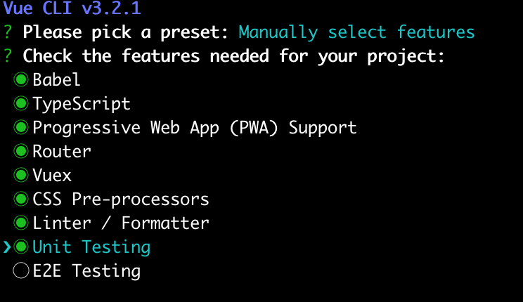Viewport: 523px width, 302px height.
Task: Click the question mark before 'Check the features'
Action: point(8,56)
